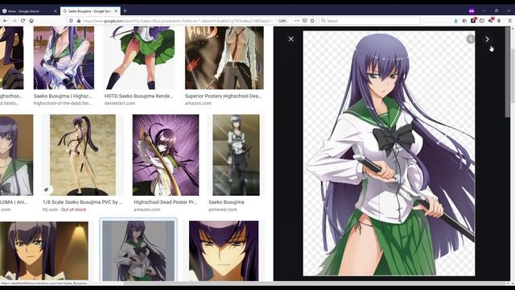
Task: Reload the current page
Action: tap(23, 21)
